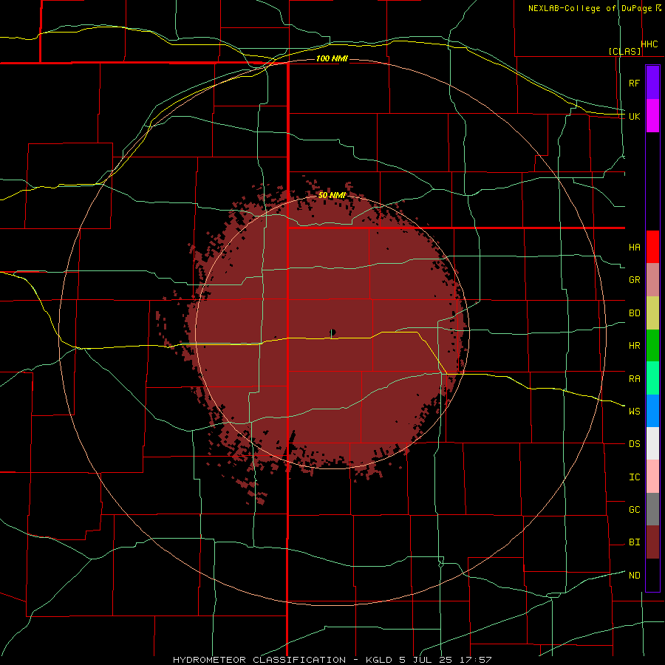Click the [CLAS] unit label
The width and height of the screenshot is (665, 665).
pos(624,51)
